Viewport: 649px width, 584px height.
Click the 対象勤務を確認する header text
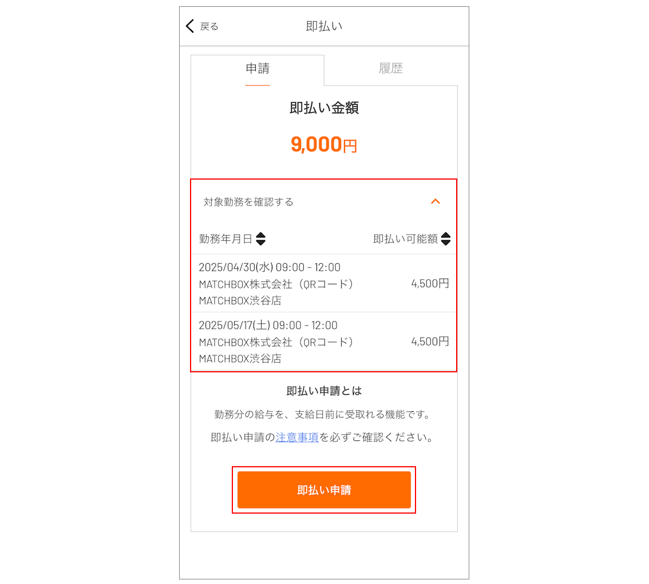tap(248, 202)
